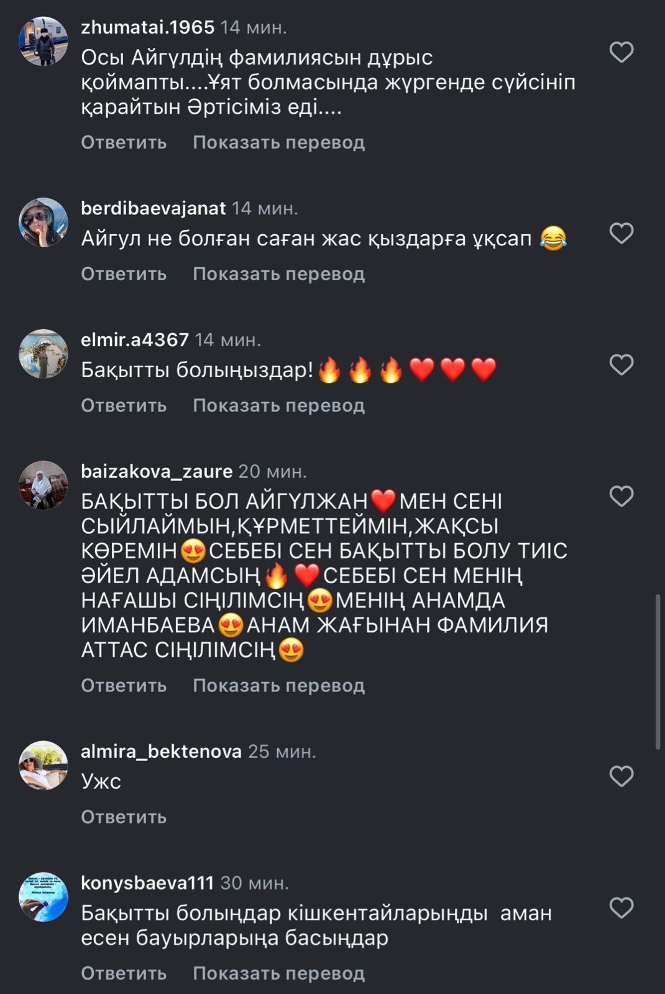
Task: Open username konysbaeva111
Action: pos(147,883)
